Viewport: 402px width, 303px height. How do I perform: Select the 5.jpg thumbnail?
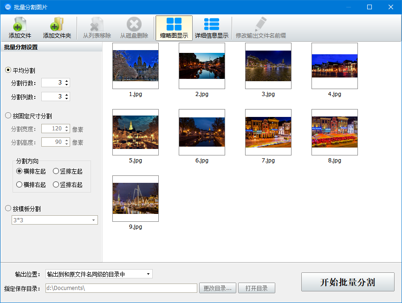135,132
